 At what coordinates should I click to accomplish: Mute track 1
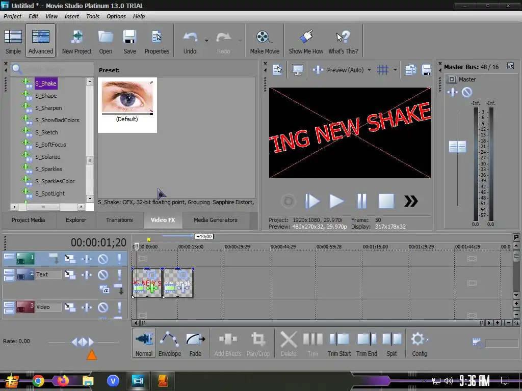click(103, 259)
